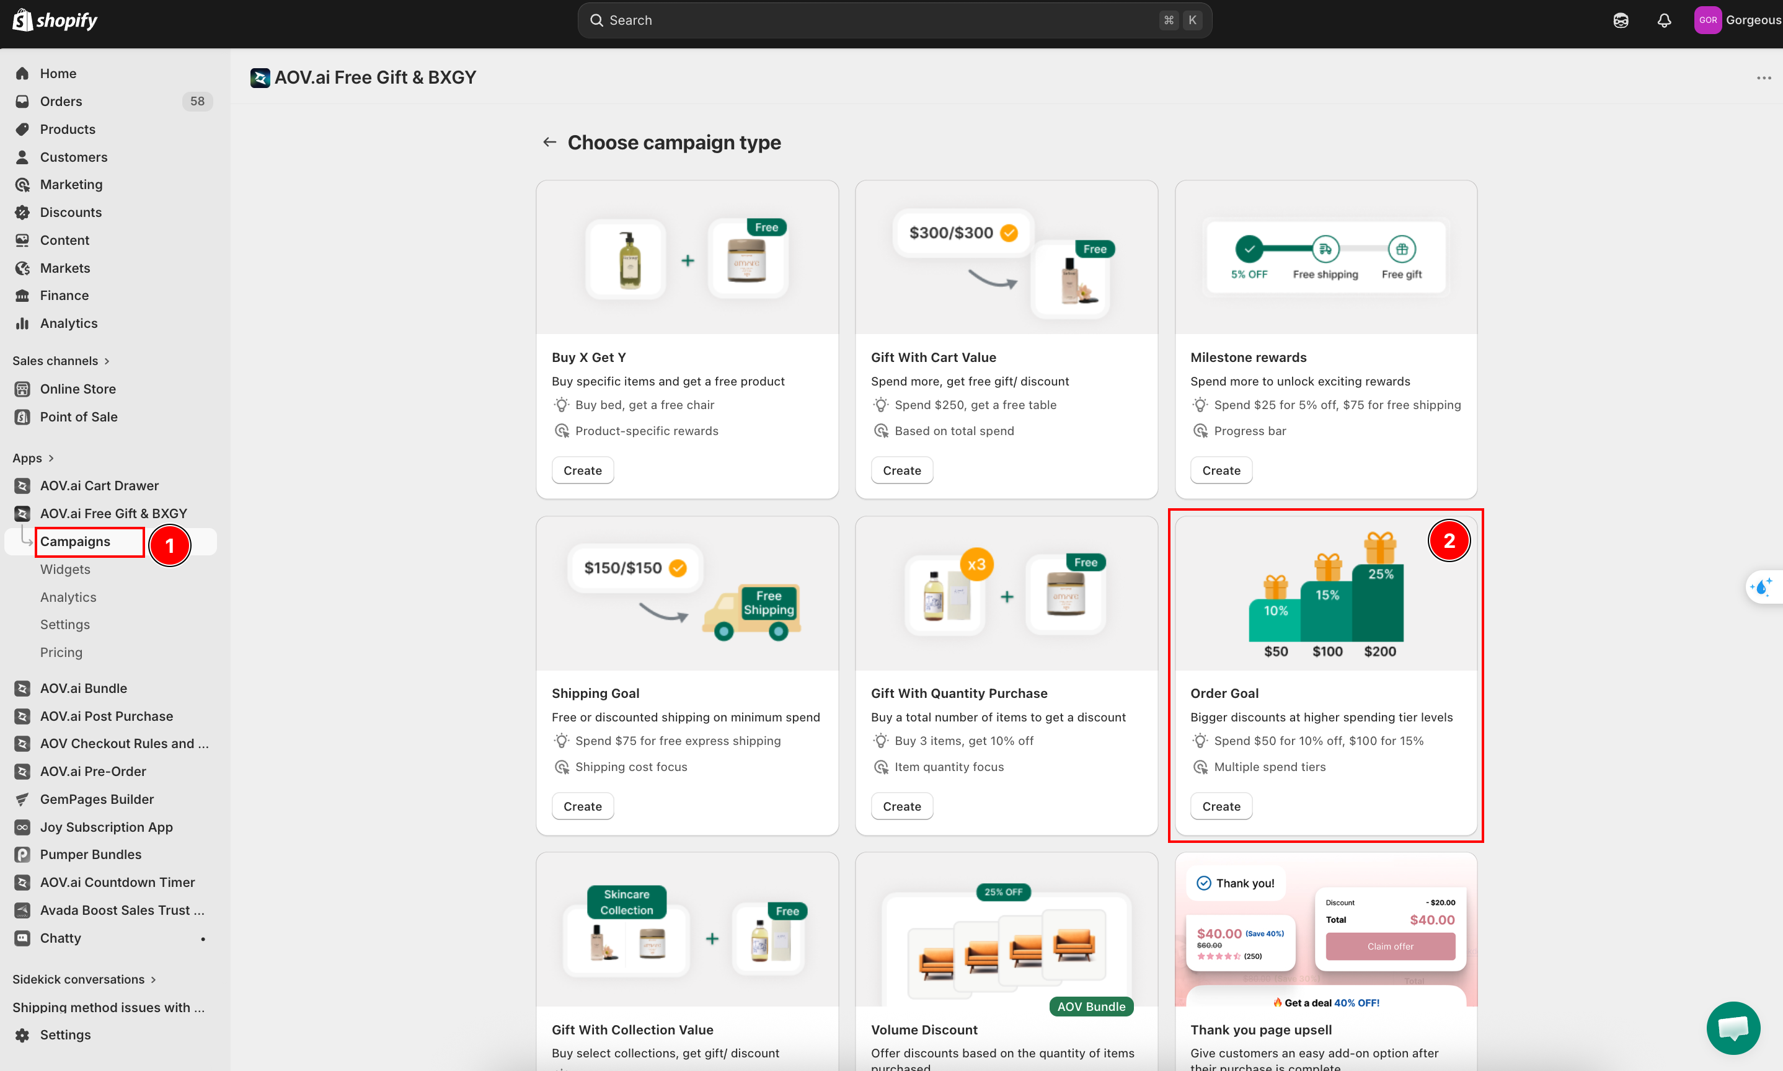Click the Finance bank icon
The width and height of the screenshot is (1783, 1071).
[22, 295]
